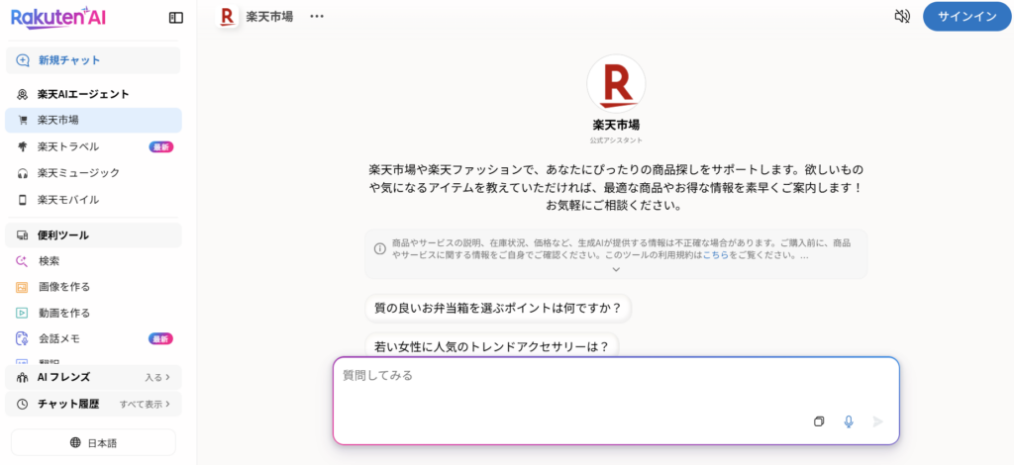
Task: Show all chat history via すべて表示
Action: pyautogui.click(x=145, y=404)
